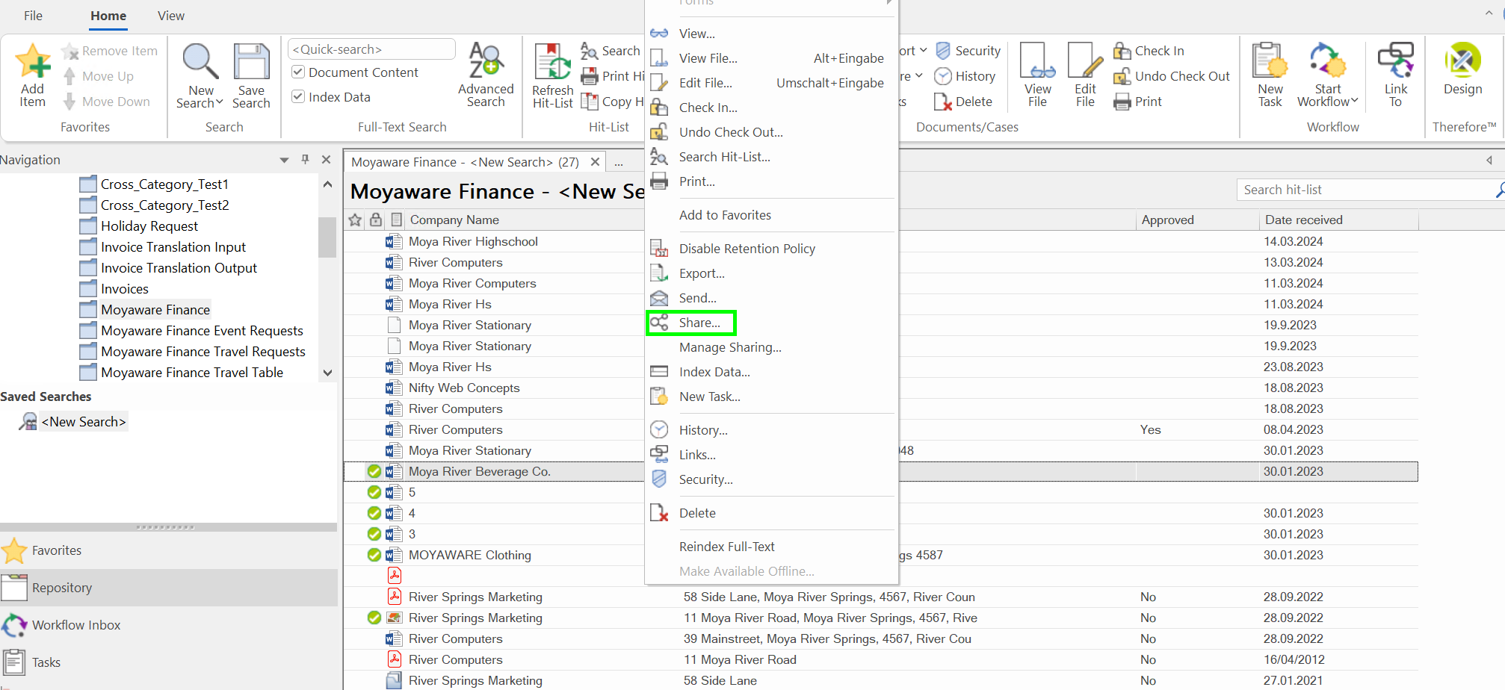Viewport: 1505px width, 690px height.
Task: Toggle the Index Data checkbox
Action: (x=298, y=97)
